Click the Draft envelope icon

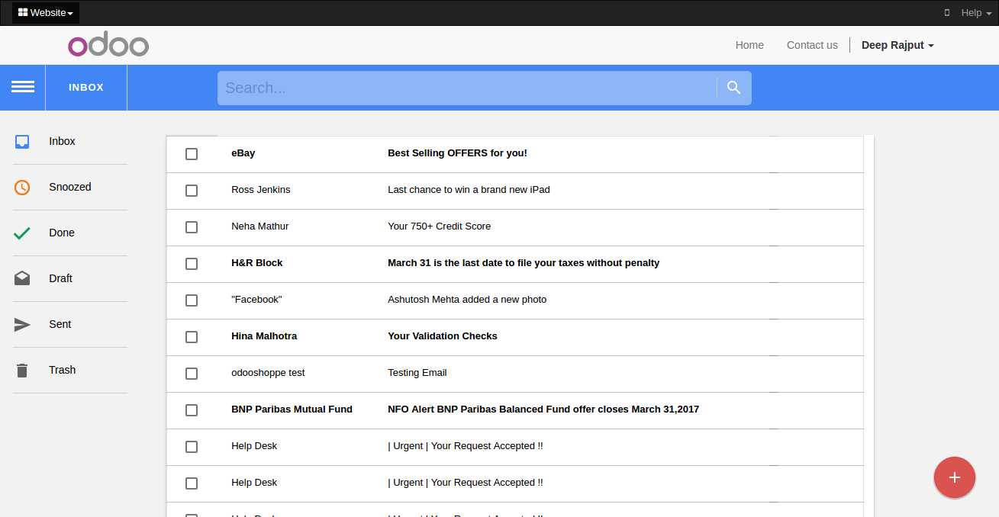click(x=22, y=278)
